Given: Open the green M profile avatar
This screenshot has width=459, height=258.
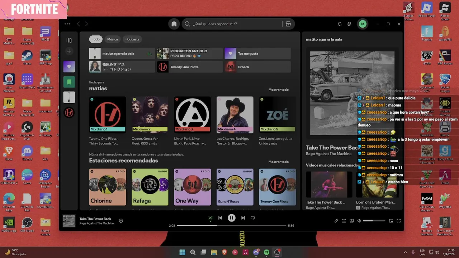Looking at the screenshot, I should tap(363, 24).
